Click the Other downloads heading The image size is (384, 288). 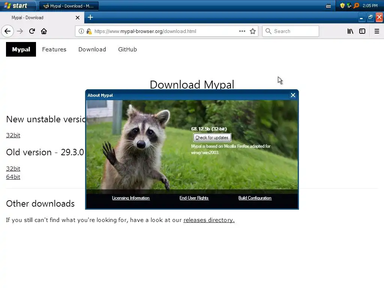coord(40,204)
